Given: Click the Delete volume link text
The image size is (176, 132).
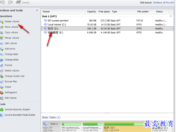Looking at the screenshot, I should coord(12,71).
